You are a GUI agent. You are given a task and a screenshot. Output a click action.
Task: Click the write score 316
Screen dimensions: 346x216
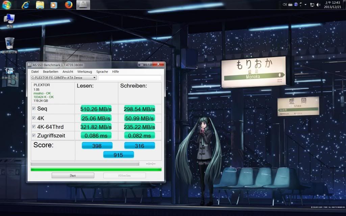tap(140, 146)
